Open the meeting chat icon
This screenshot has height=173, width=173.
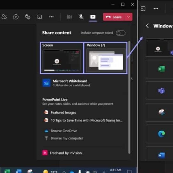(x=16, y=17)
